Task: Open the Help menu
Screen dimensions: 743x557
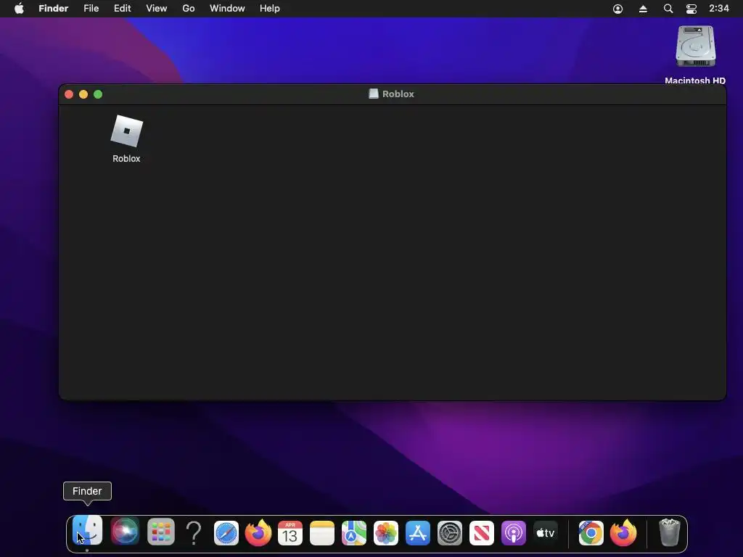Action: [x=270, y=9]
